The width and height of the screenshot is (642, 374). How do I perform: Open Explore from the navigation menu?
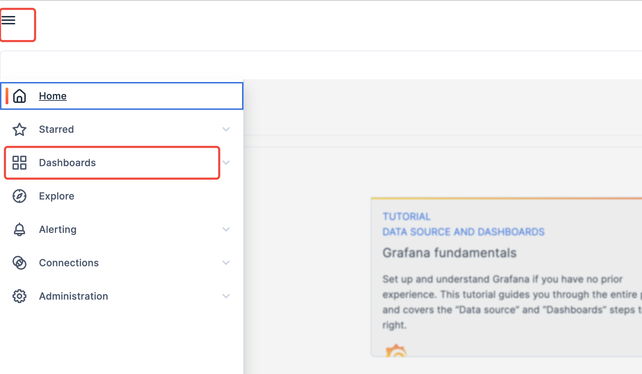coord(57,196)
